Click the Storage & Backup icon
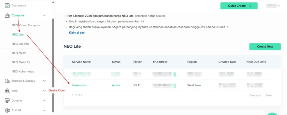 pos(7,81)
